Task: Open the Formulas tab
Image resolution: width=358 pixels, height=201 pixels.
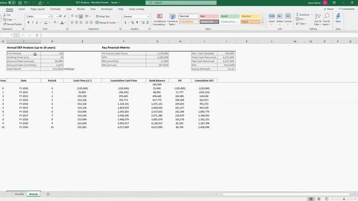Action: [55, 9]
